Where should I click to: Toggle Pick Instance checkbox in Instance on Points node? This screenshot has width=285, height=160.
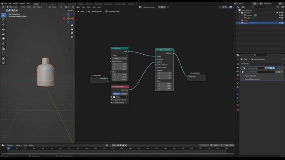[158, 65]
